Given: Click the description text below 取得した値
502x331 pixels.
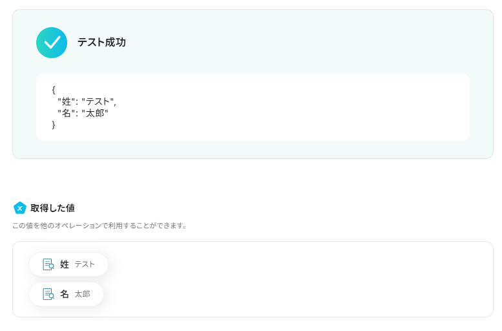Looking at the screenshot, I should [x=99, y=226].
